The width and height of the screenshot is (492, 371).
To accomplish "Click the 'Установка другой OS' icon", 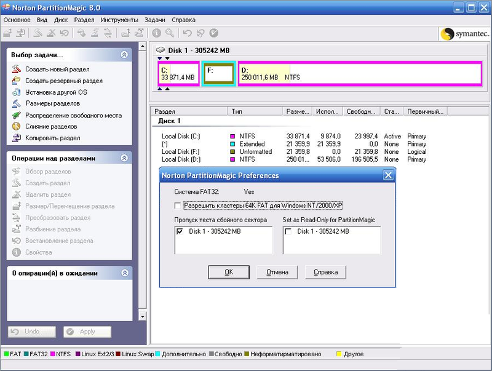I will coord(17,92).
